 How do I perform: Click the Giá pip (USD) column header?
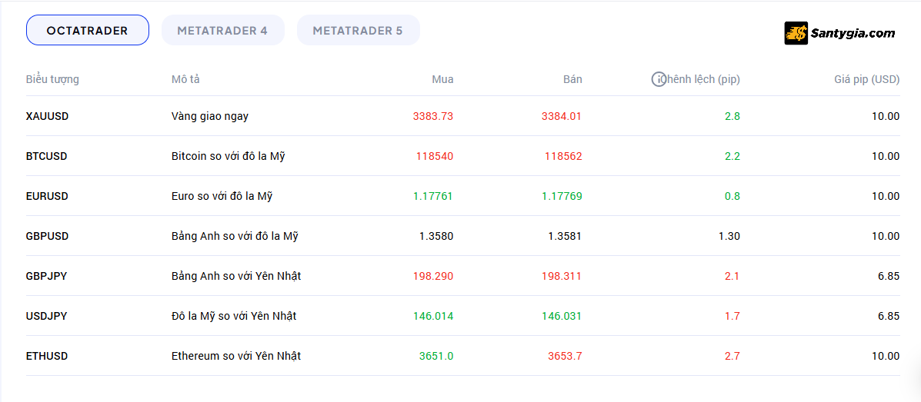(x=867, y=80)
